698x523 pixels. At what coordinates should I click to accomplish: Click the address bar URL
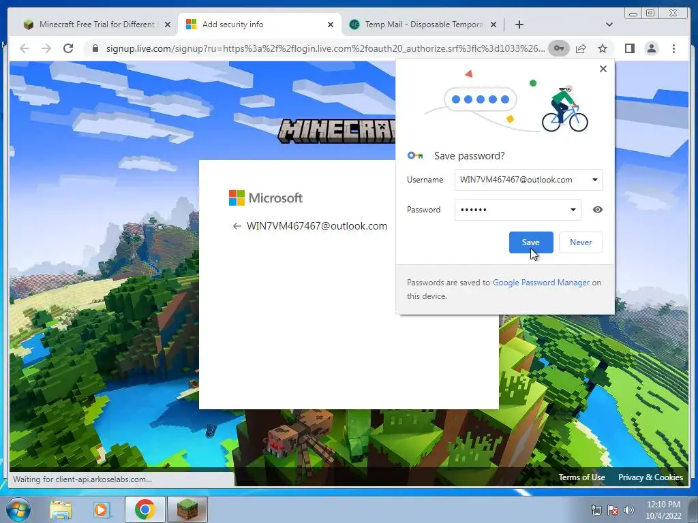point(325,48)
